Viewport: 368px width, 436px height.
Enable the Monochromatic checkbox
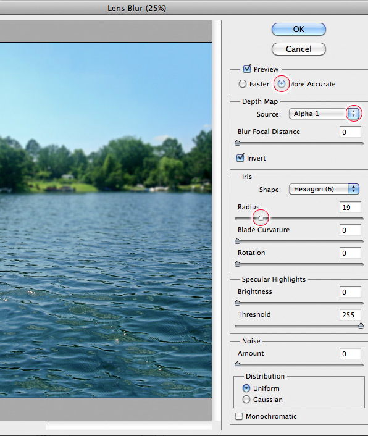coord(239,416)
